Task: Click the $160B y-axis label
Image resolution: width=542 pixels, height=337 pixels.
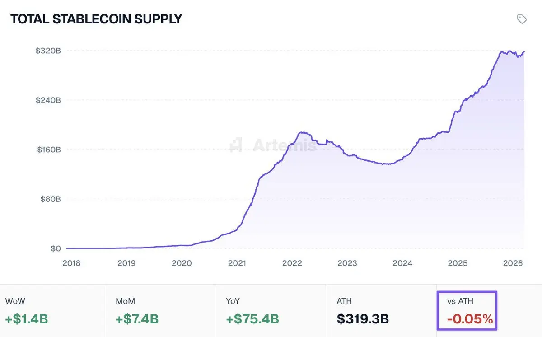Action: (x=48, y=150)
